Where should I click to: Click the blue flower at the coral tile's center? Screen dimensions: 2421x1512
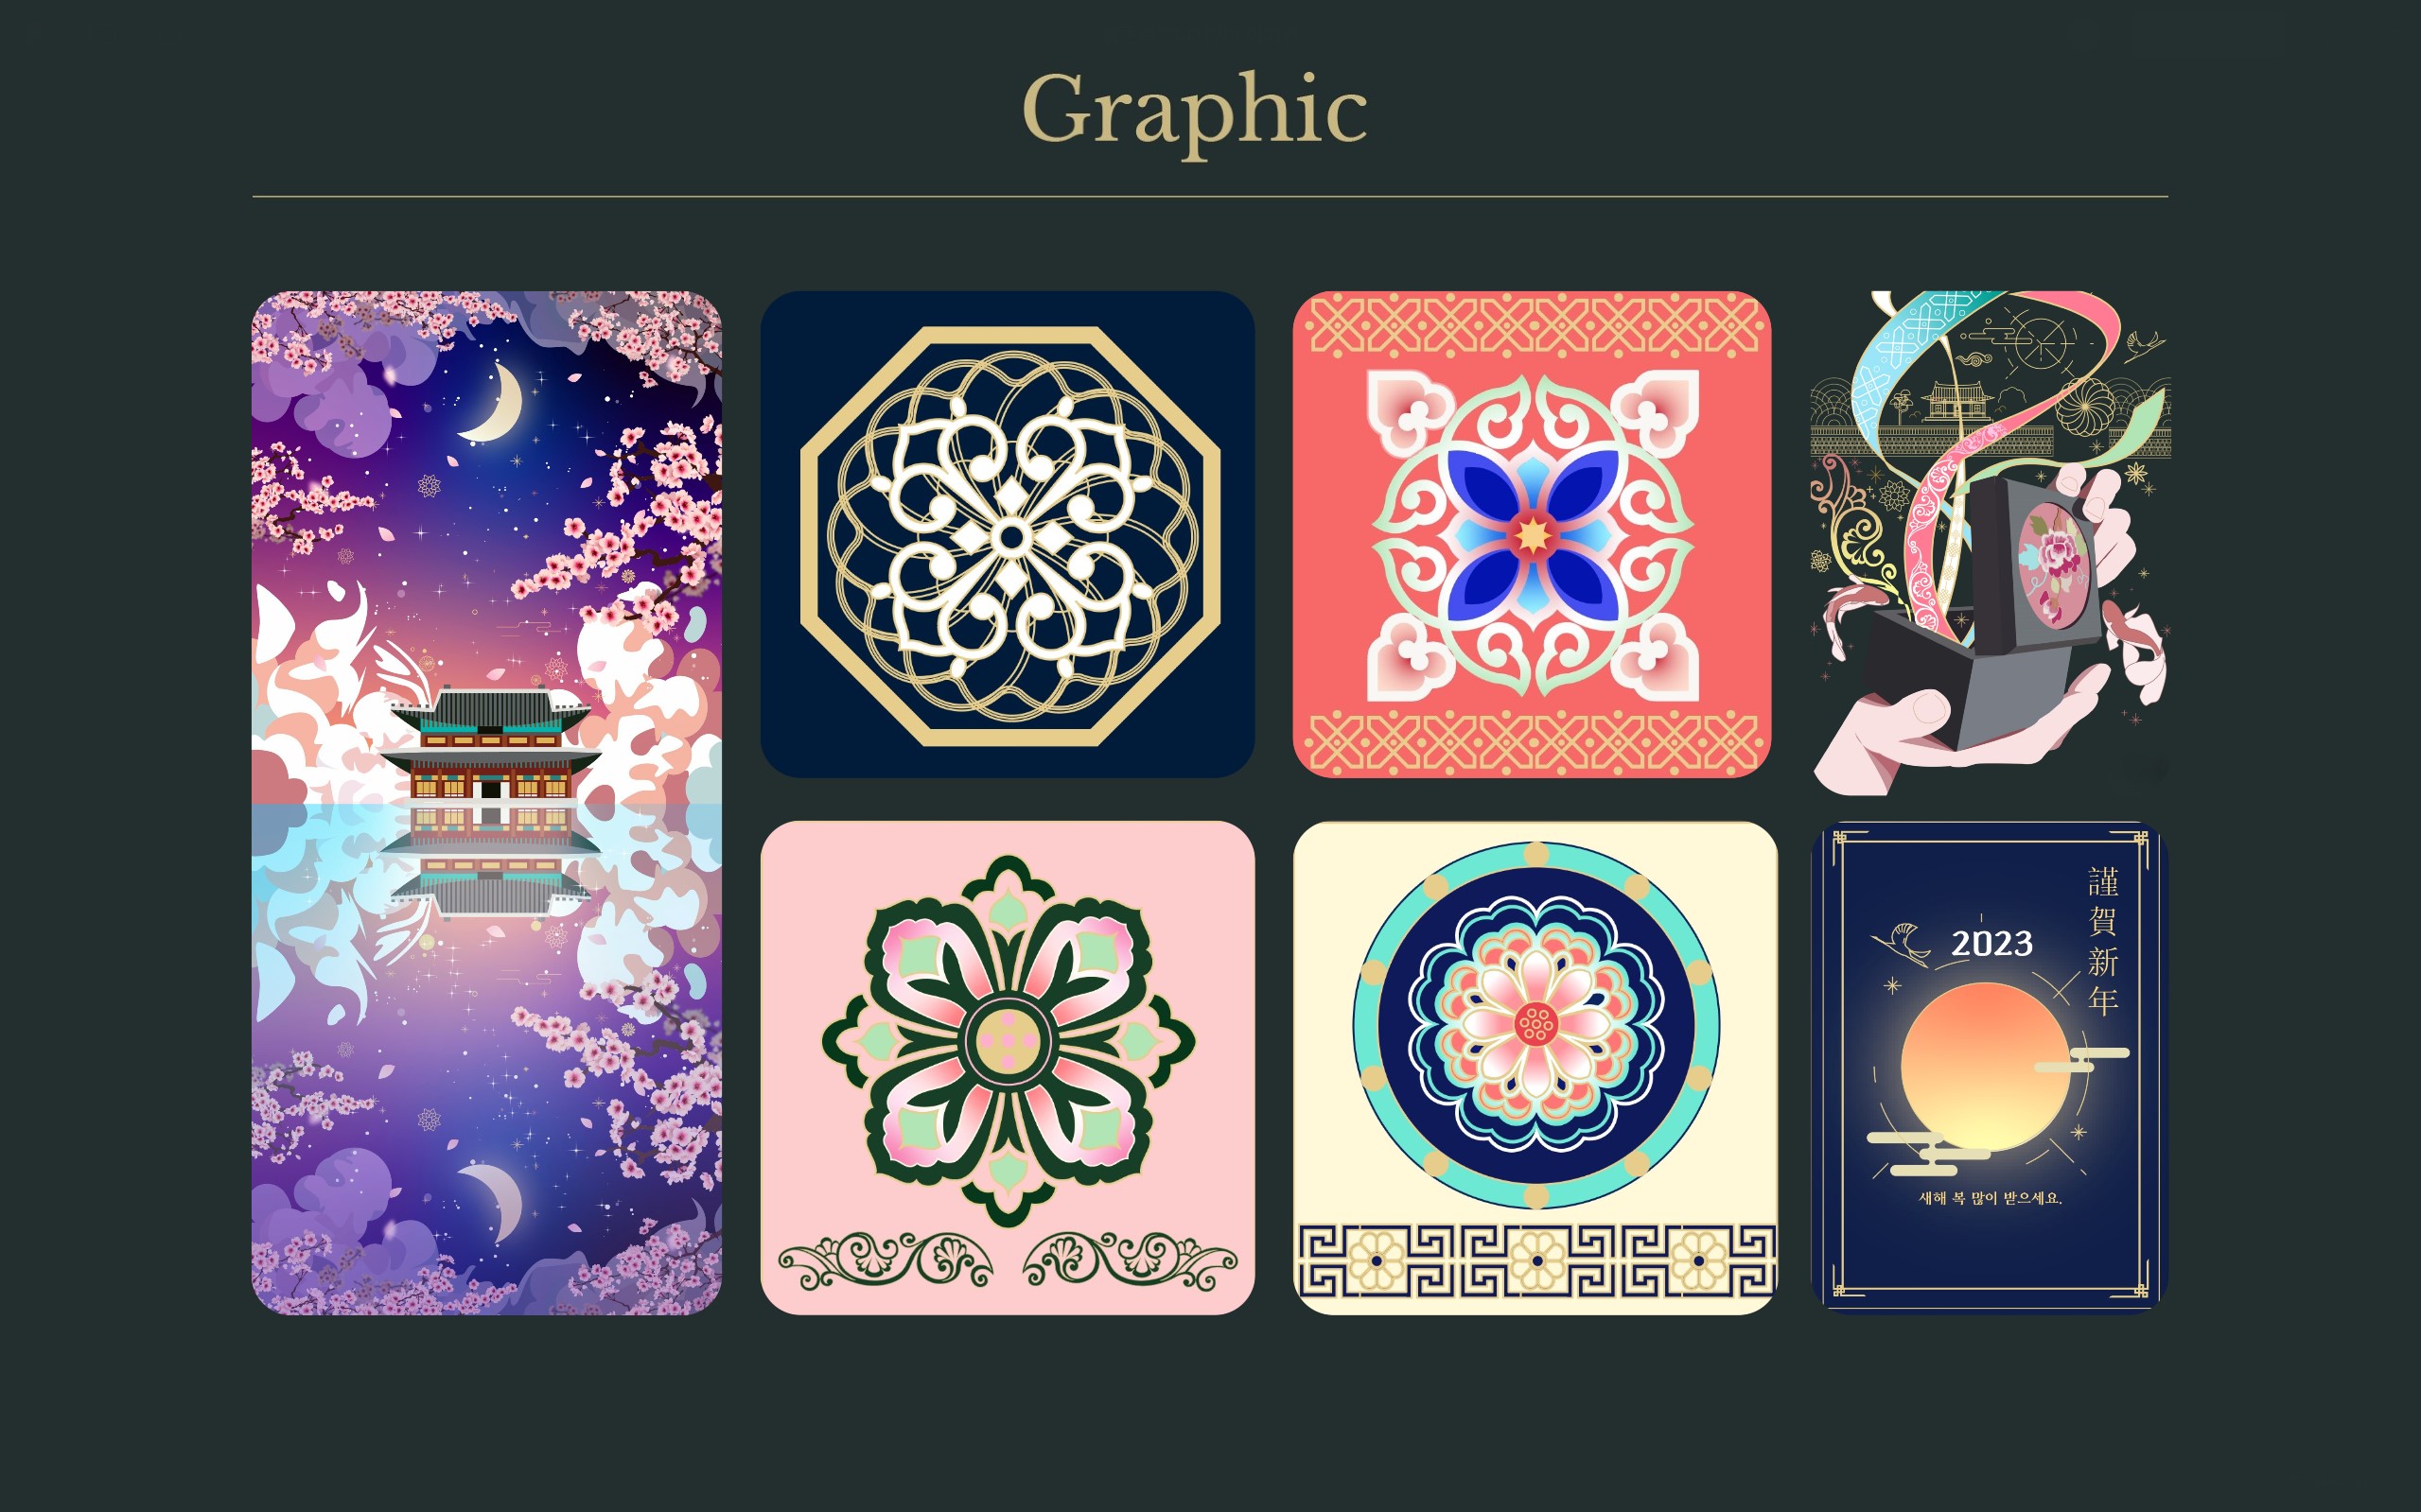pos(1532,534)
